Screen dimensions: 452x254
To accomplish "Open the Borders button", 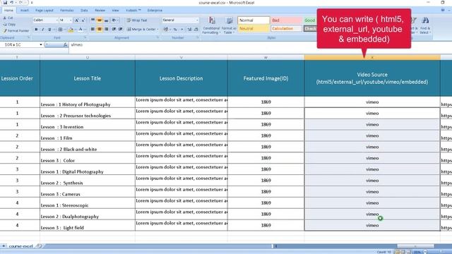I will 60,30.
